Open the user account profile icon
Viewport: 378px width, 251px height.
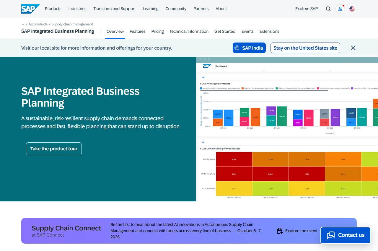point(340,9)
